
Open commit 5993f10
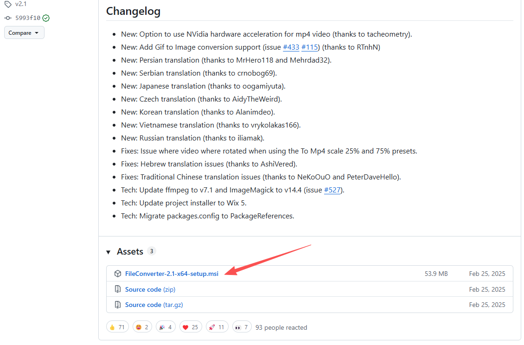(28, 18)
